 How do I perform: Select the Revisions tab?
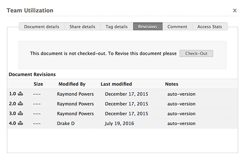coord(147,27)
